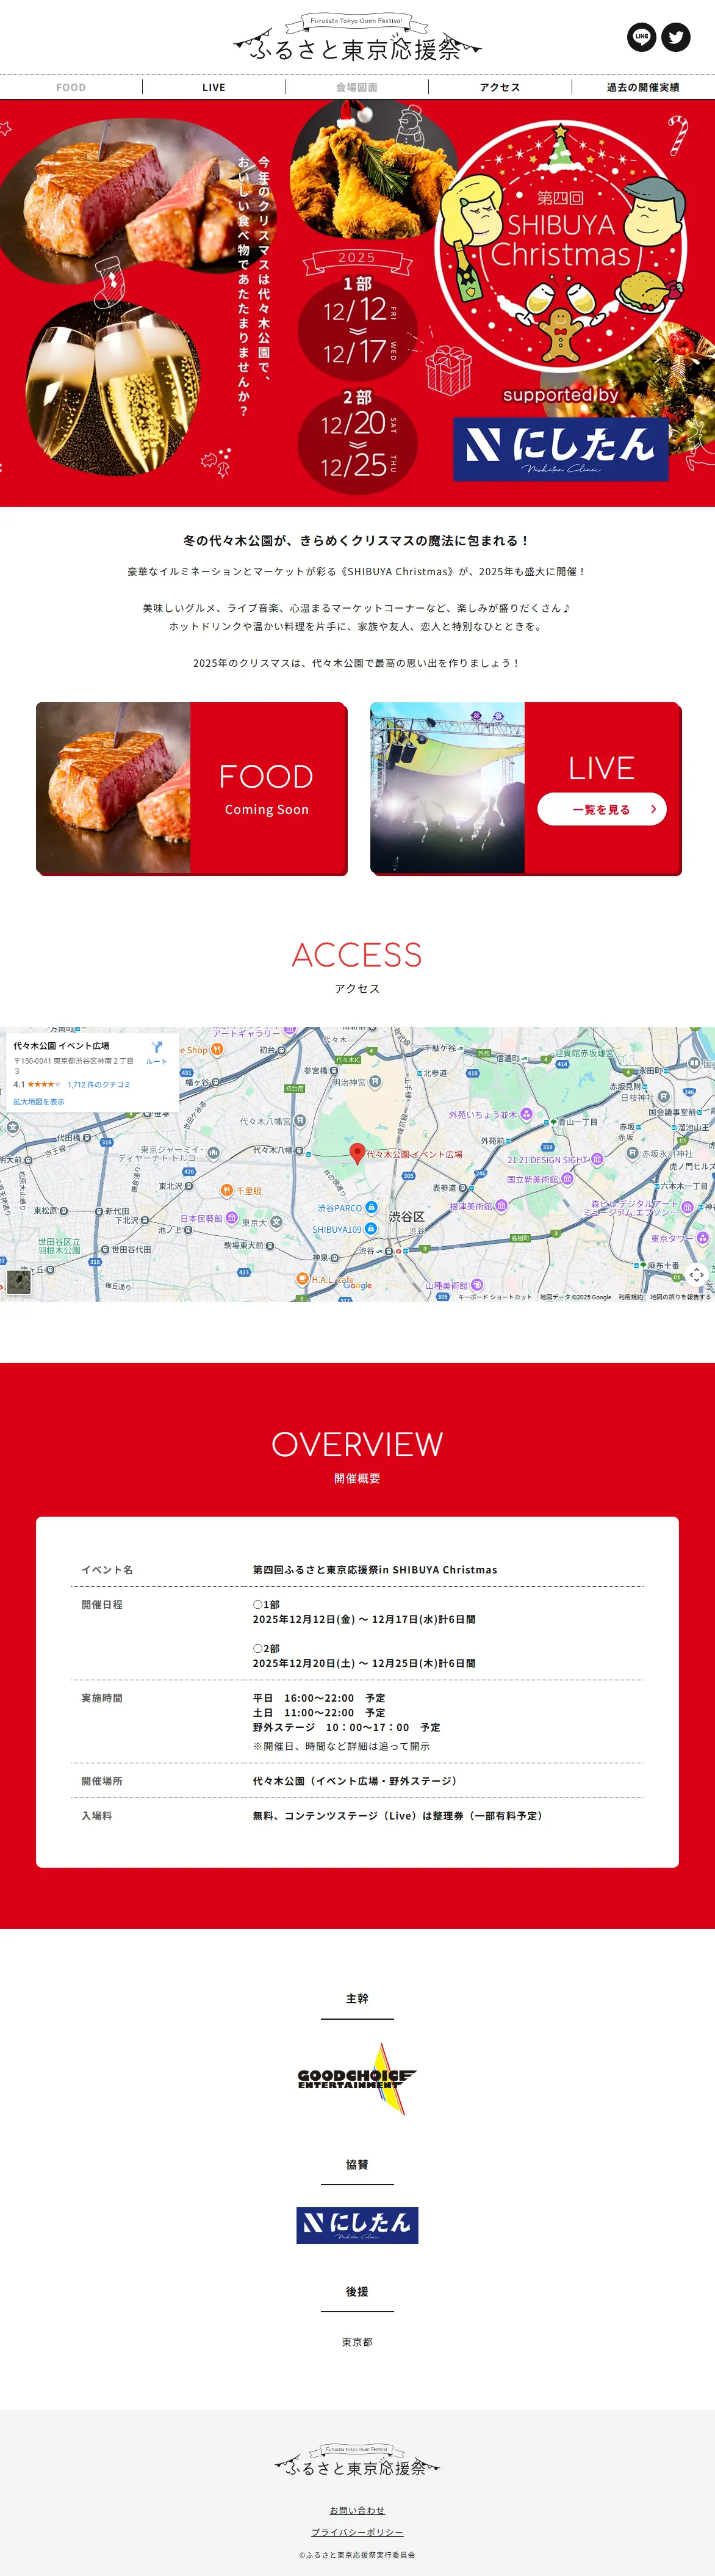This screenshot has width=715, height=2576.
Task: Open the LIVE navigation menu item
Action: (x=214, y=87)
